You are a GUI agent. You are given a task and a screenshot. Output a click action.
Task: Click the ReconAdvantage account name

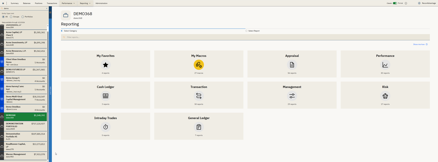(x=429, y=3)
